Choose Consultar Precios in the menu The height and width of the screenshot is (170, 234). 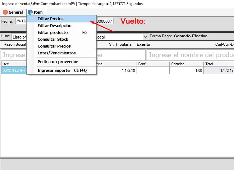(x=54, y=46)
